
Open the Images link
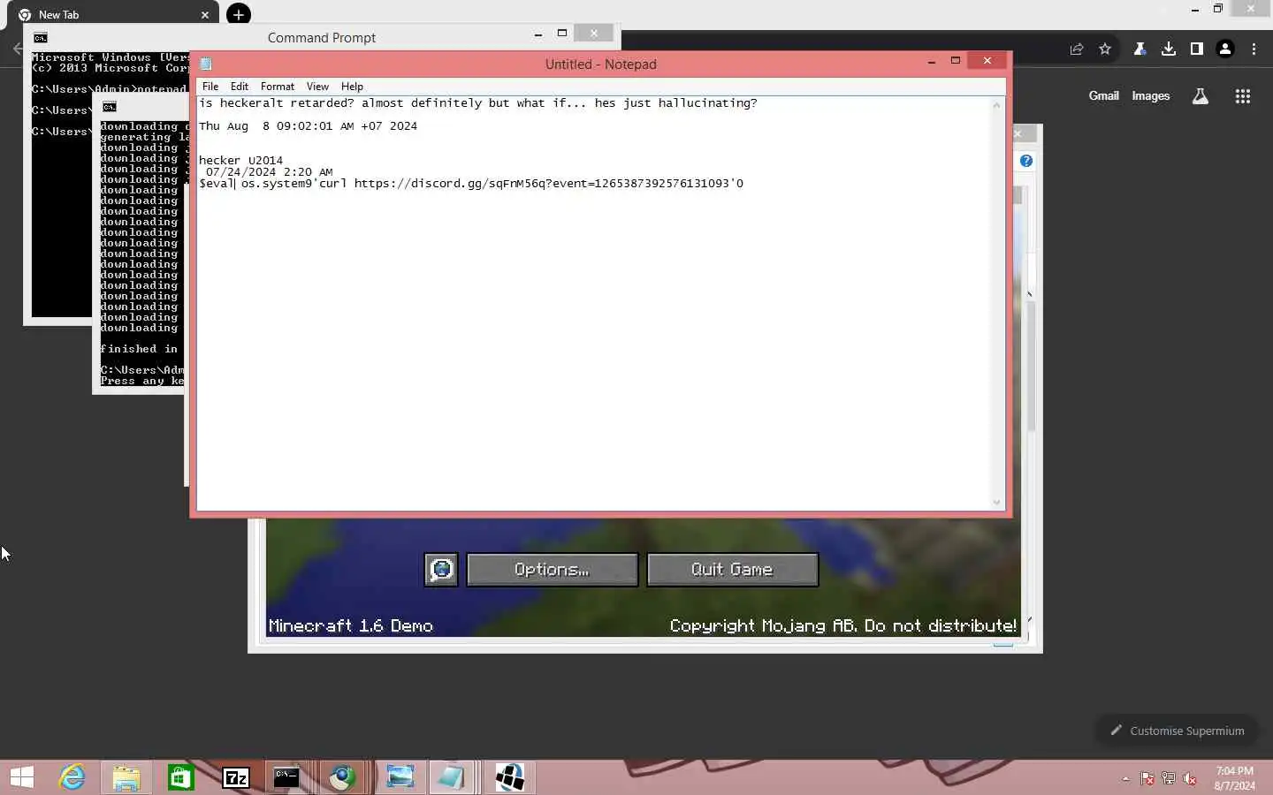coord(1150,96)
